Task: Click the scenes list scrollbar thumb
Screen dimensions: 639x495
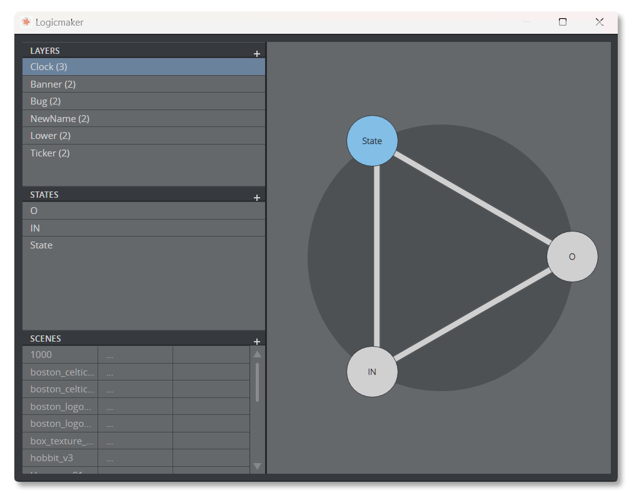Action: [257, 382]
